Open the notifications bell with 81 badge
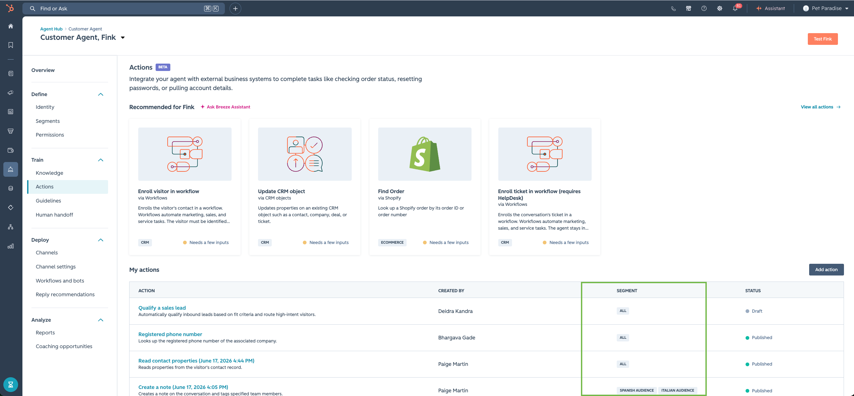The image size is (854, 396). pyautogui.click(x=736, y=8)
